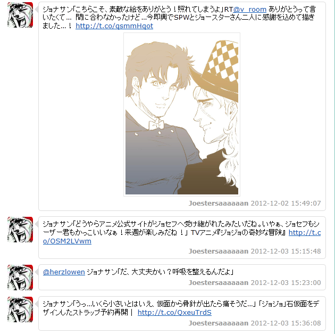
Task: Click Joestersaaaaaan username on 15:36:08 tweet
Action: [x=219, y=323]
